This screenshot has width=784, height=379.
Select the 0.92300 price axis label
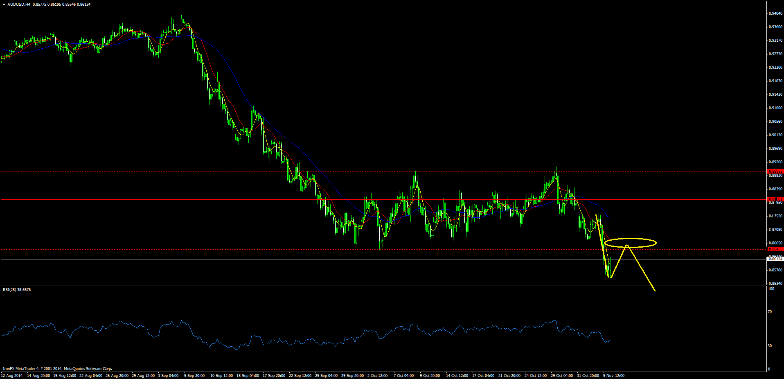click(x=775, y=68)
